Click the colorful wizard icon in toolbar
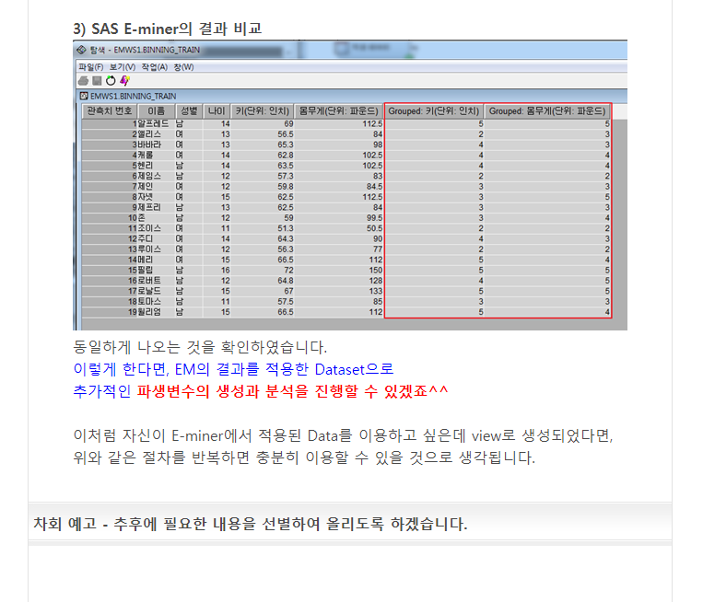Image resolution: width=703 pixels, height=602 pixels. pos(124,81)
